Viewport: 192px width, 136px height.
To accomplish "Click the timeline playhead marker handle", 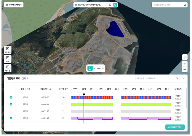I will (x=84, y=94).
